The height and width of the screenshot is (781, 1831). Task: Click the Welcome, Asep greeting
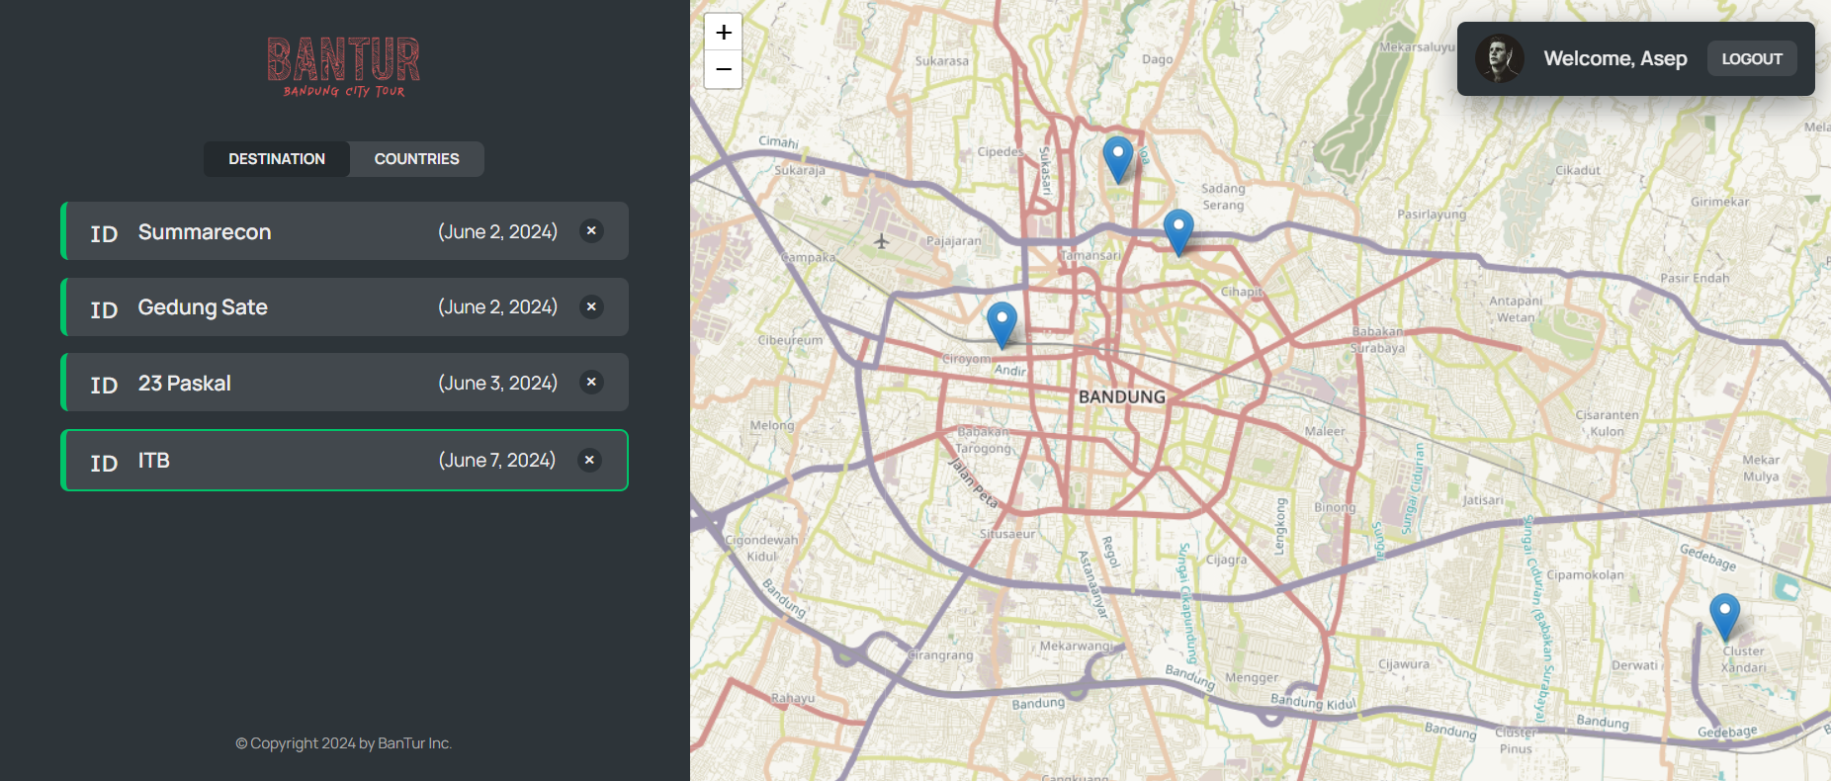coord(1615,58)
